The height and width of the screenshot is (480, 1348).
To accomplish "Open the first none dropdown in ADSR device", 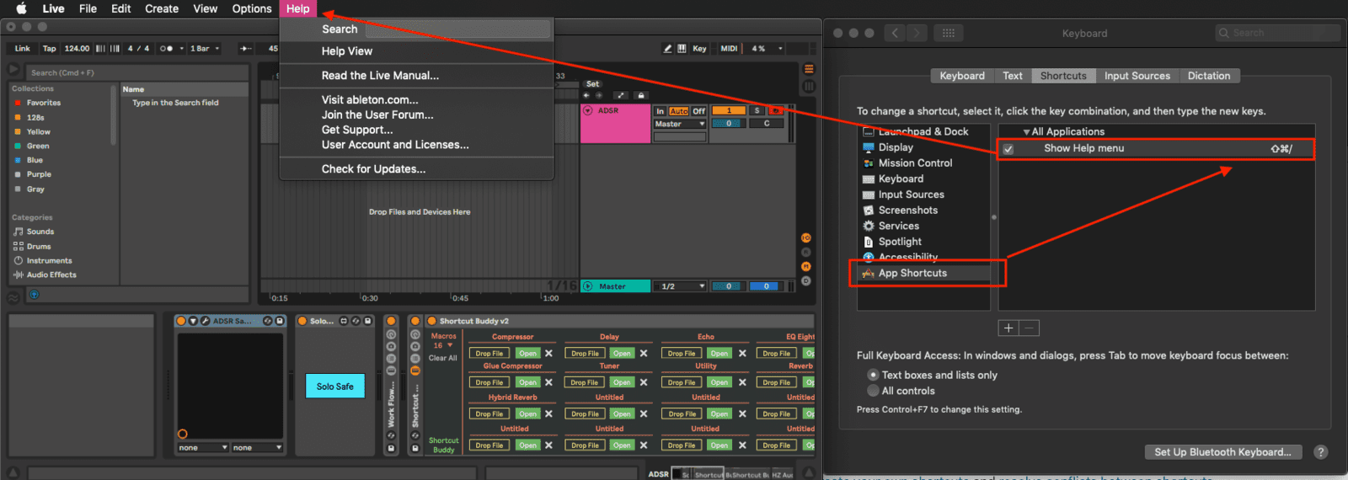I will (x=203, y=448).
